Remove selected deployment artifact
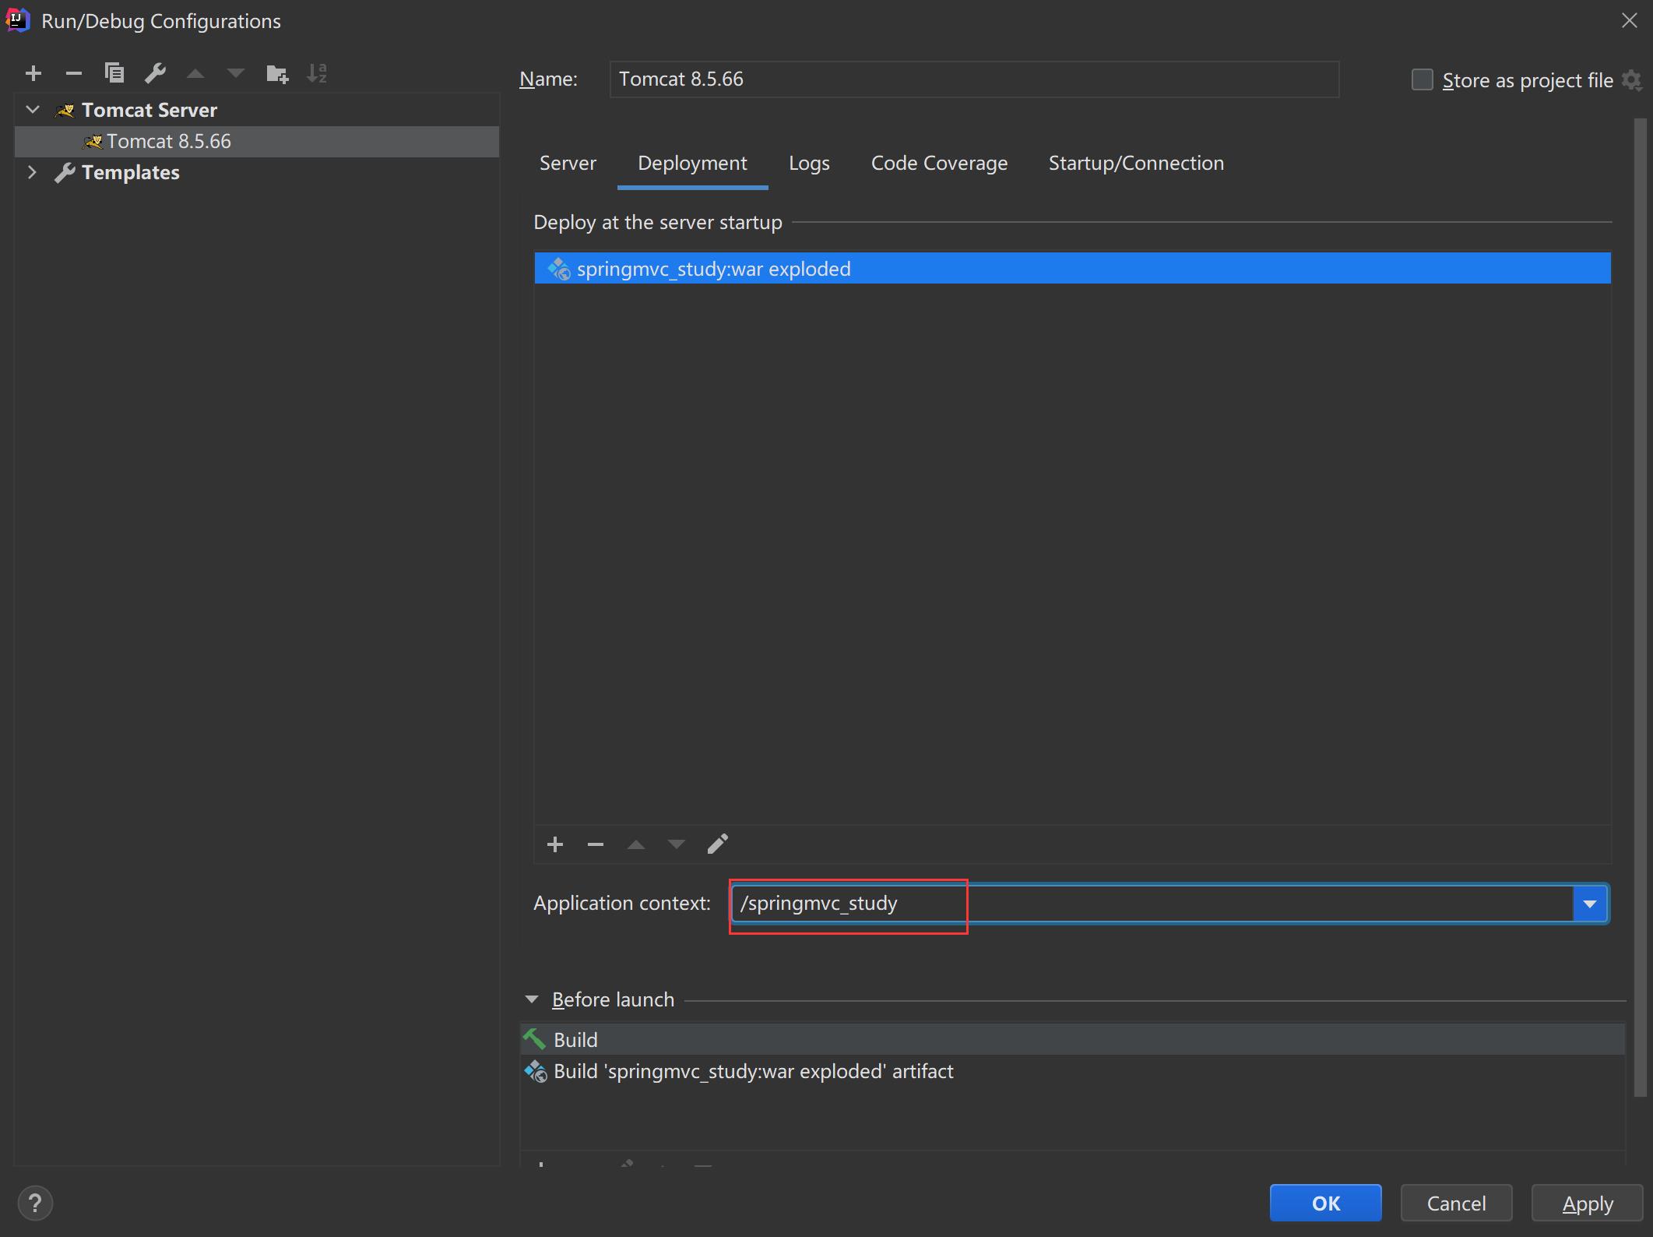The width and height of the screenshot is (1653, 1237). (x=596, y=844)
